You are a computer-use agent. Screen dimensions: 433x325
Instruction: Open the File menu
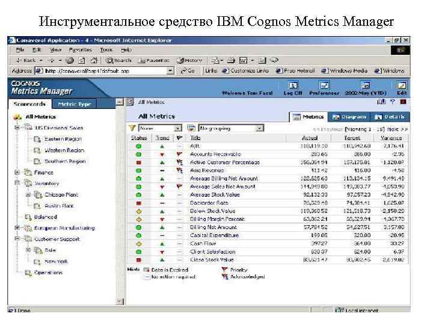(x=20, y=50)
